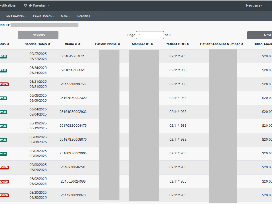
Task: Click service date 06/21/2025 row
Action: coord(38,84)
